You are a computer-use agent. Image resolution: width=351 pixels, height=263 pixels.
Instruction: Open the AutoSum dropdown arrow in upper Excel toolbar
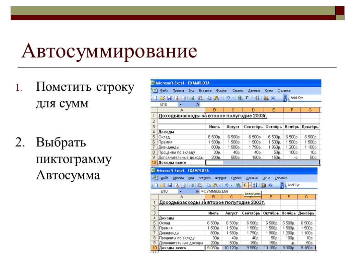252,98
